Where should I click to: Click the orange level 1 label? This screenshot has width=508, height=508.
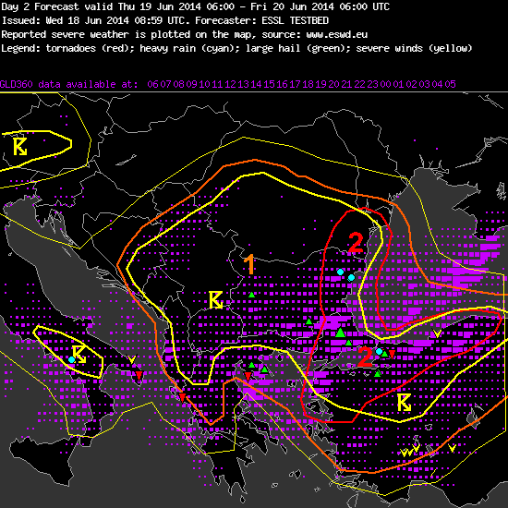pos(249,264)
